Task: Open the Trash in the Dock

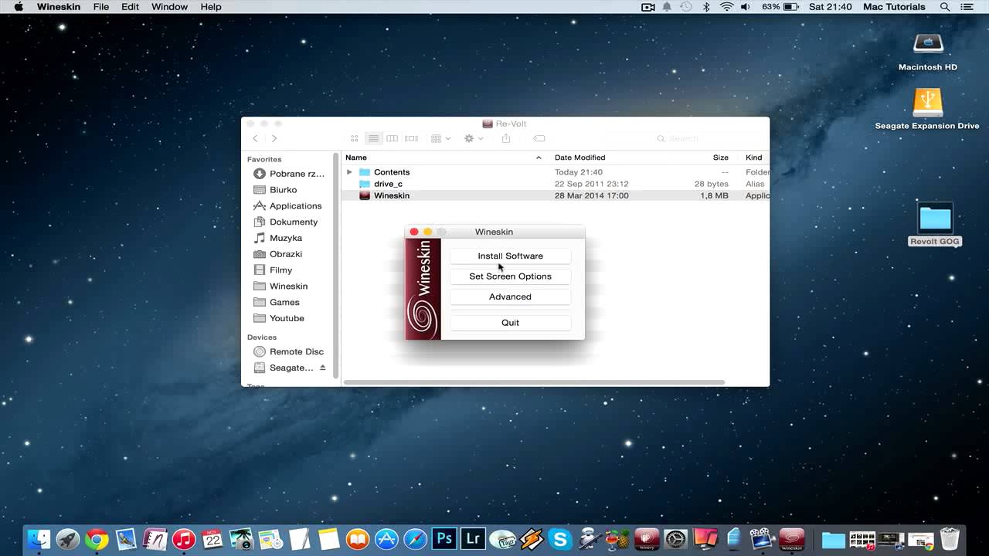Action: [950, 539]
